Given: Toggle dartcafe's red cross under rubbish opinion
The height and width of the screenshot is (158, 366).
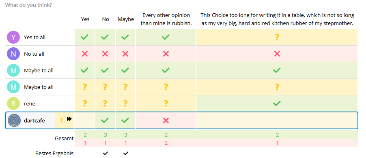Looking at the screenshot, I should point(166,120).
